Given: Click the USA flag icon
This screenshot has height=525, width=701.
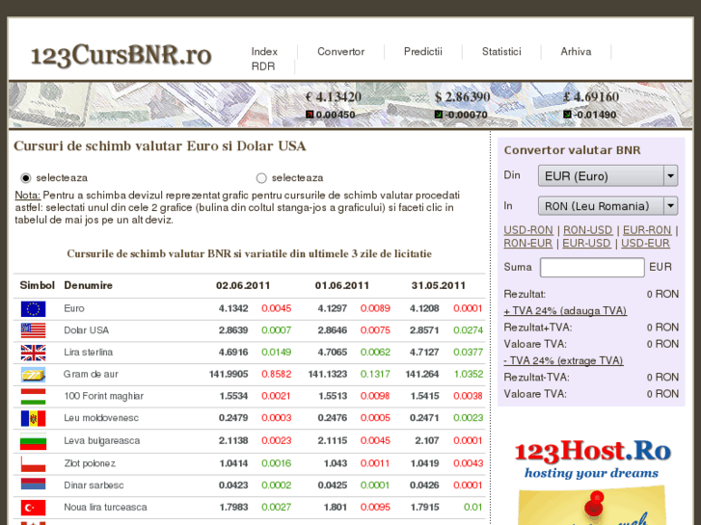Looking at the screenshot, I should coord(33,330).
